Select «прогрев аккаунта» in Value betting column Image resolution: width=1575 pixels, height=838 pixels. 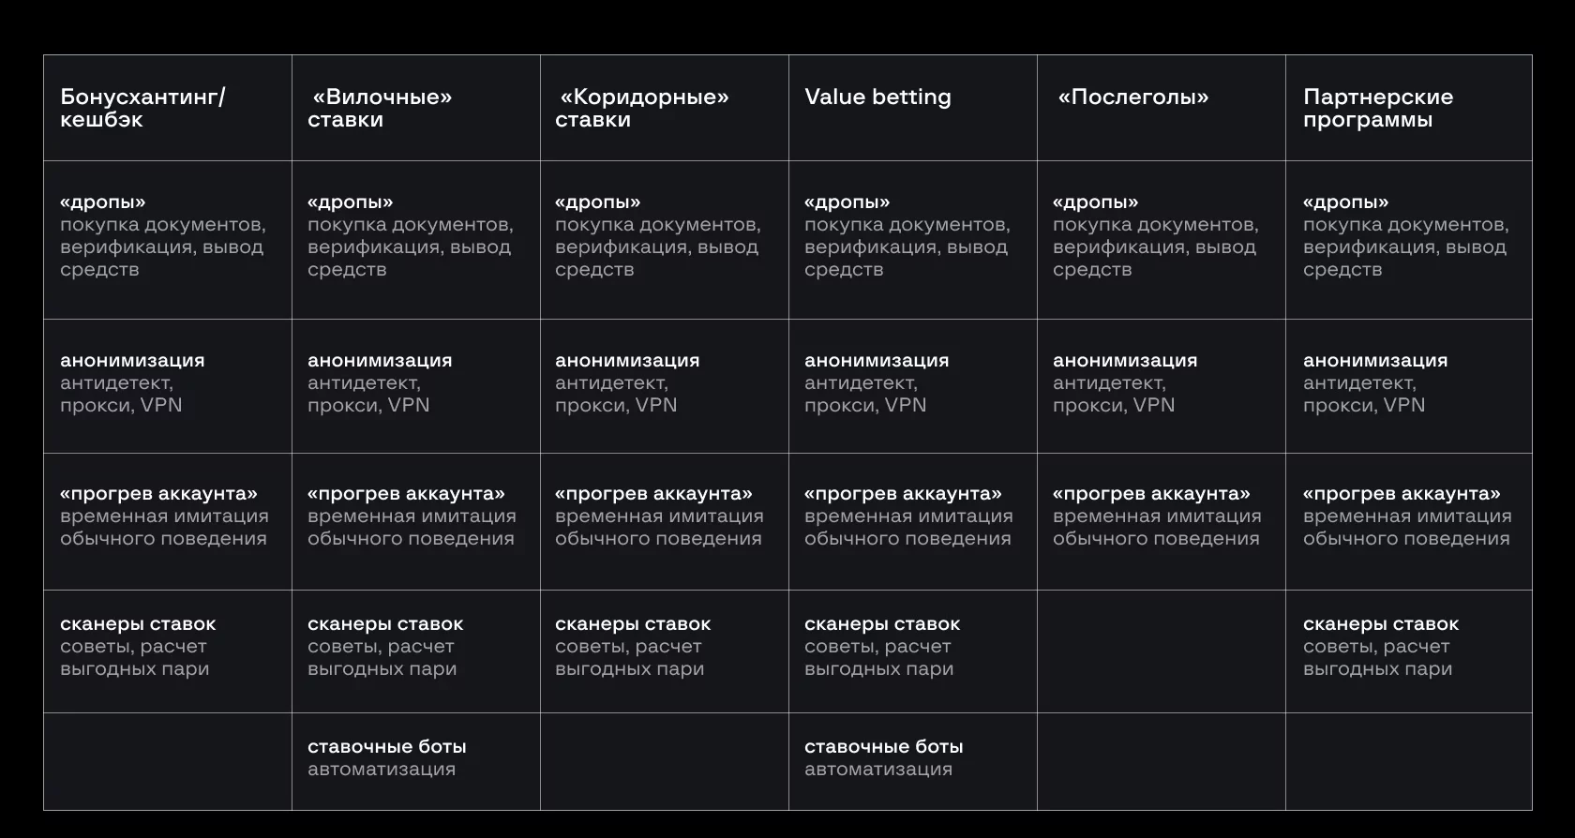pyautogui.click(x=908, y=516)
